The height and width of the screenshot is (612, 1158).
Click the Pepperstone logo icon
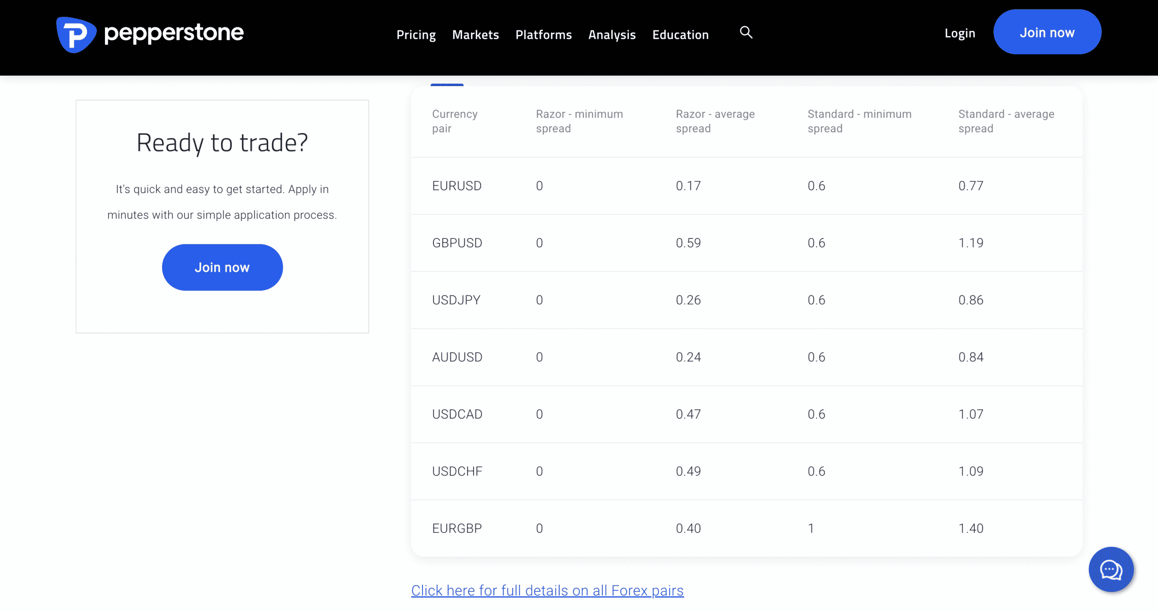click(76, 34)
